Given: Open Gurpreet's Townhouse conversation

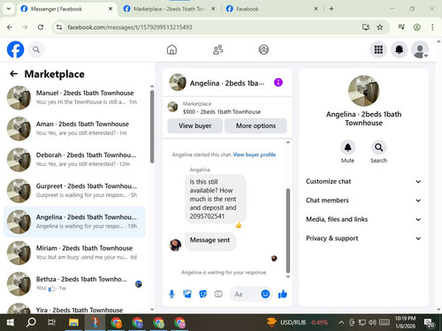Looking at the screenshot, I should point(74,191).
